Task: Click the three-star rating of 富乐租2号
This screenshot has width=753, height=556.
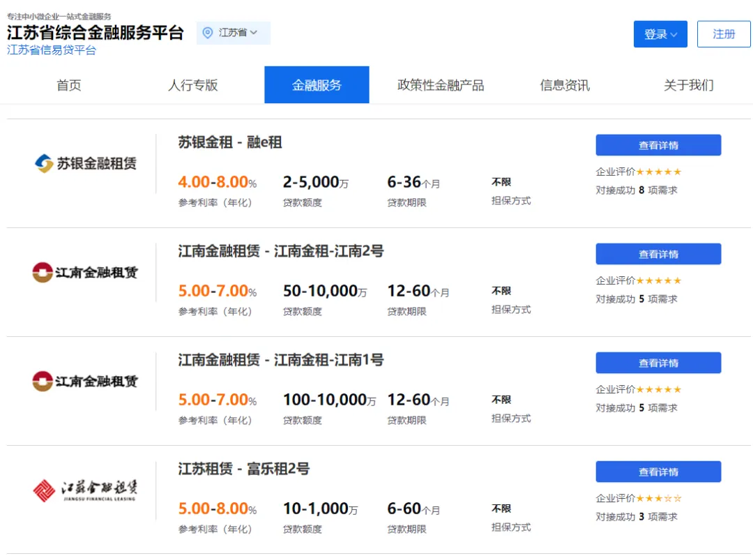Action: [659, 498]
